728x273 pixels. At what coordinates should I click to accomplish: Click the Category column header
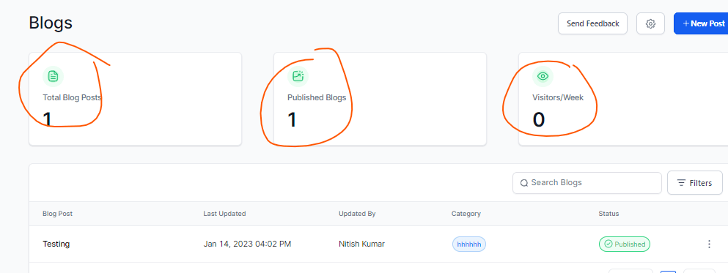tap(466, 214)
